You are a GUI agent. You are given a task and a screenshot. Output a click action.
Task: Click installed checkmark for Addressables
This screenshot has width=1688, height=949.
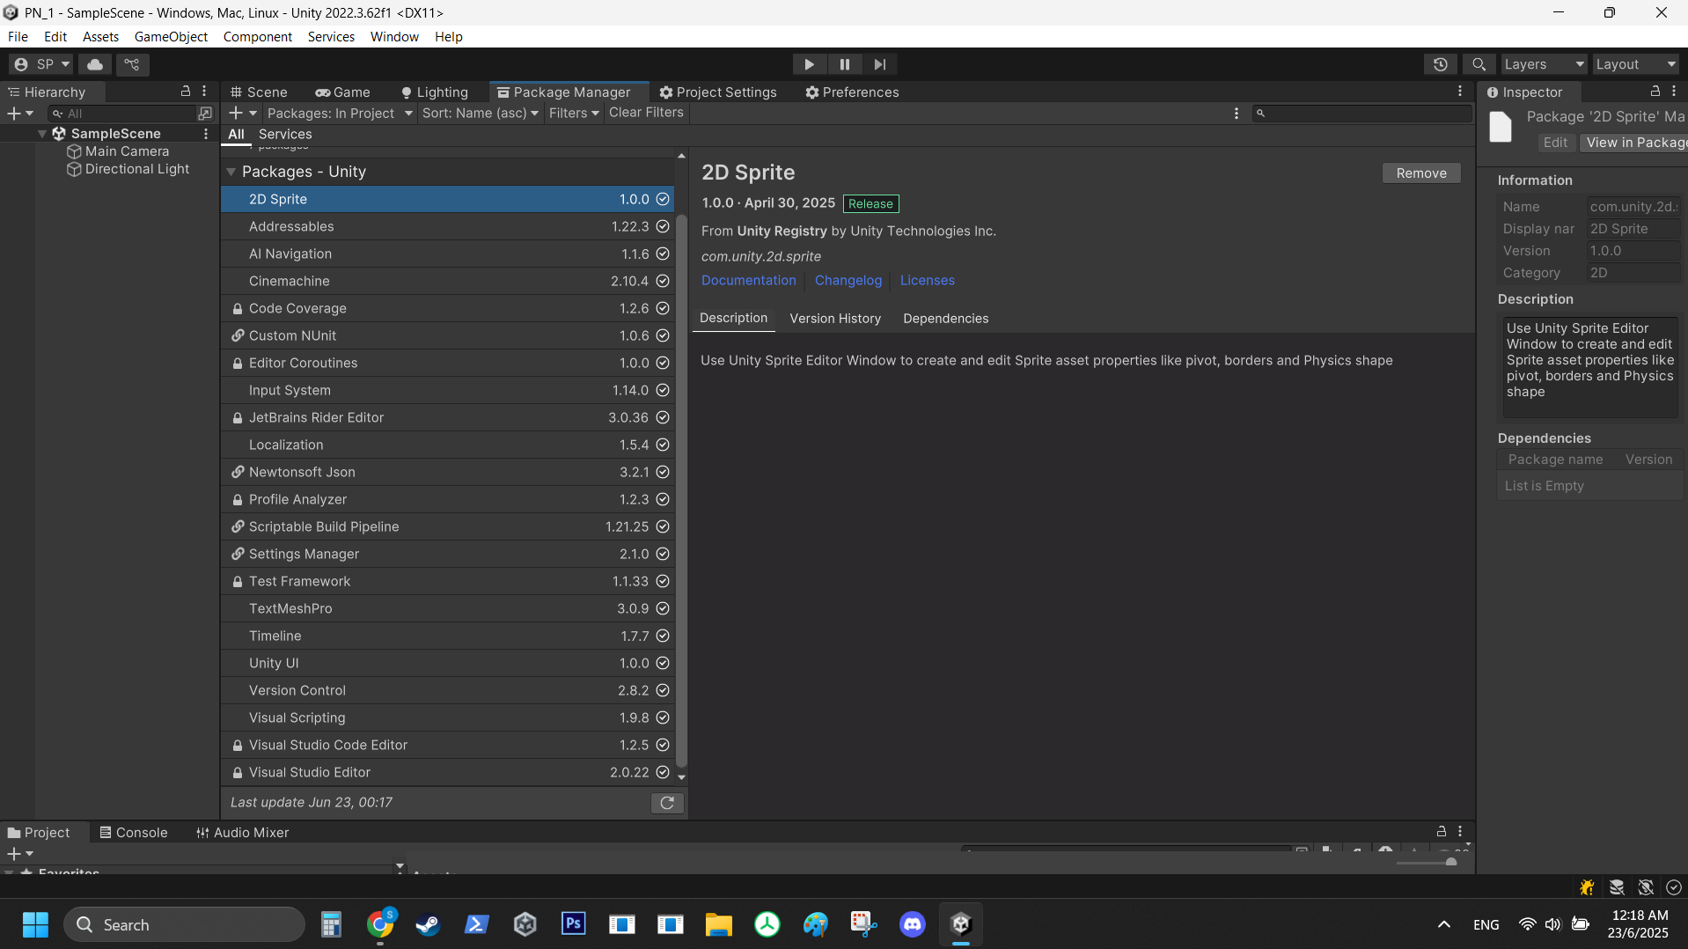click(x=663, y=226)
